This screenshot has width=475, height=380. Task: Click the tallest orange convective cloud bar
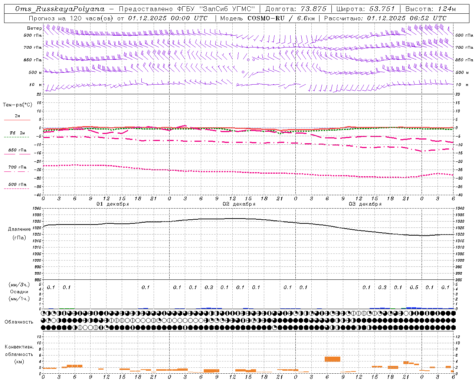pyautogui.click(x=332, y=359)
